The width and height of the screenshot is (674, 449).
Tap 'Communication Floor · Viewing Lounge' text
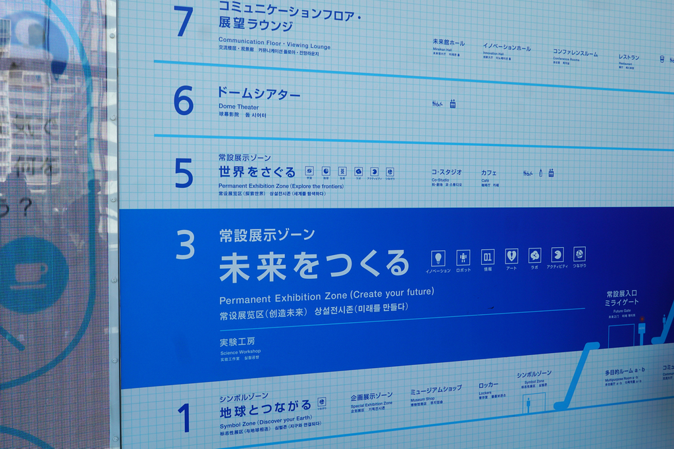point(274,43)
